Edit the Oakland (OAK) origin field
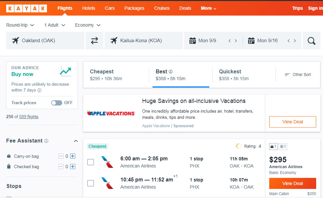 click(x=45, y=41)
